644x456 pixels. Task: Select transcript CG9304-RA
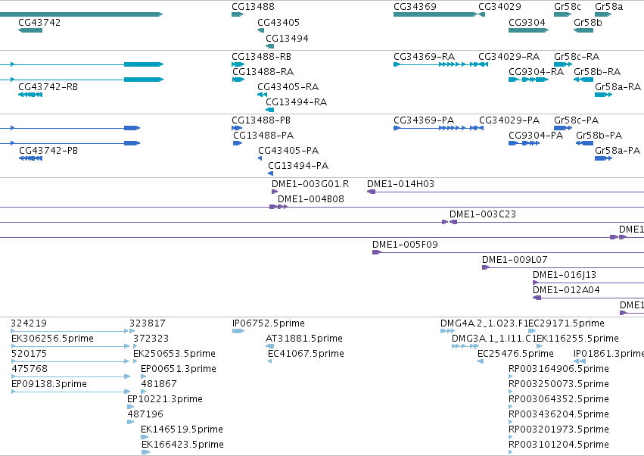pyautogui.click(x=536, y=72)
